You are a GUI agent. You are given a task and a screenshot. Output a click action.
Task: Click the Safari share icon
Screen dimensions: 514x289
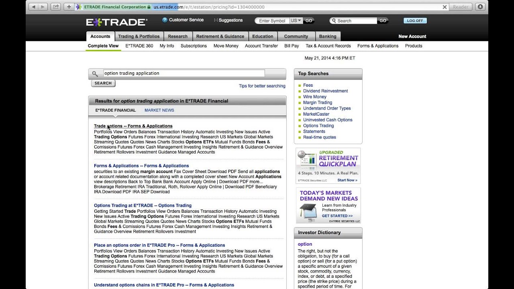[x=56, y=7]
